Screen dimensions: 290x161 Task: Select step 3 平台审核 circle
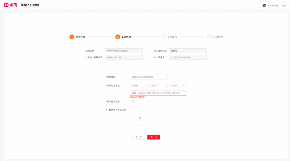[x=163, y=37]
